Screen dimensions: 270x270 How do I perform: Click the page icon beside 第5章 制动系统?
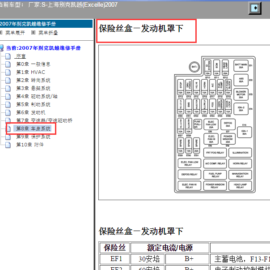pos(8,104)
